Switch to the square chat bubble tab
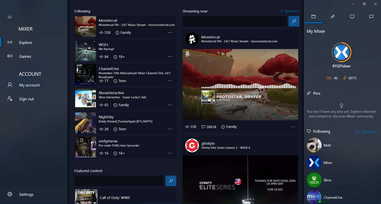Screen dimensions: 381x204 pos(352,17)
